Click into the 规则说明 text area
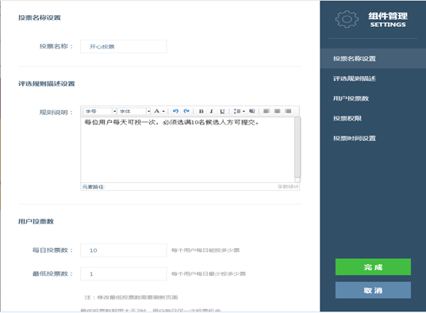The width and height of the screenshot is (426, 313). click(187, 150)
